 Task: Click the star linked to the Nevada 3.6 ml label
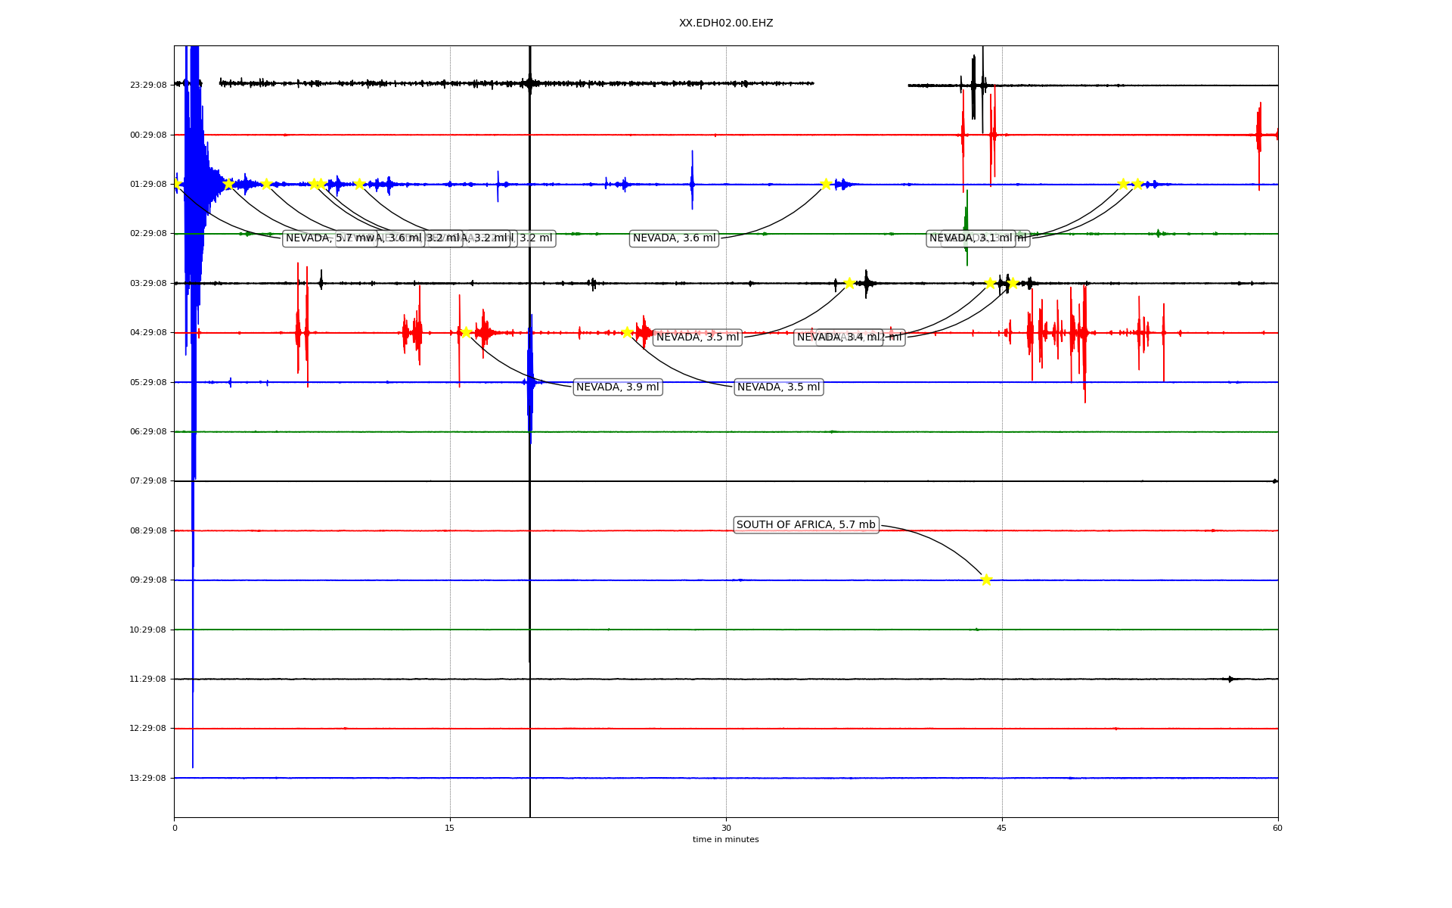pos(826,184)
